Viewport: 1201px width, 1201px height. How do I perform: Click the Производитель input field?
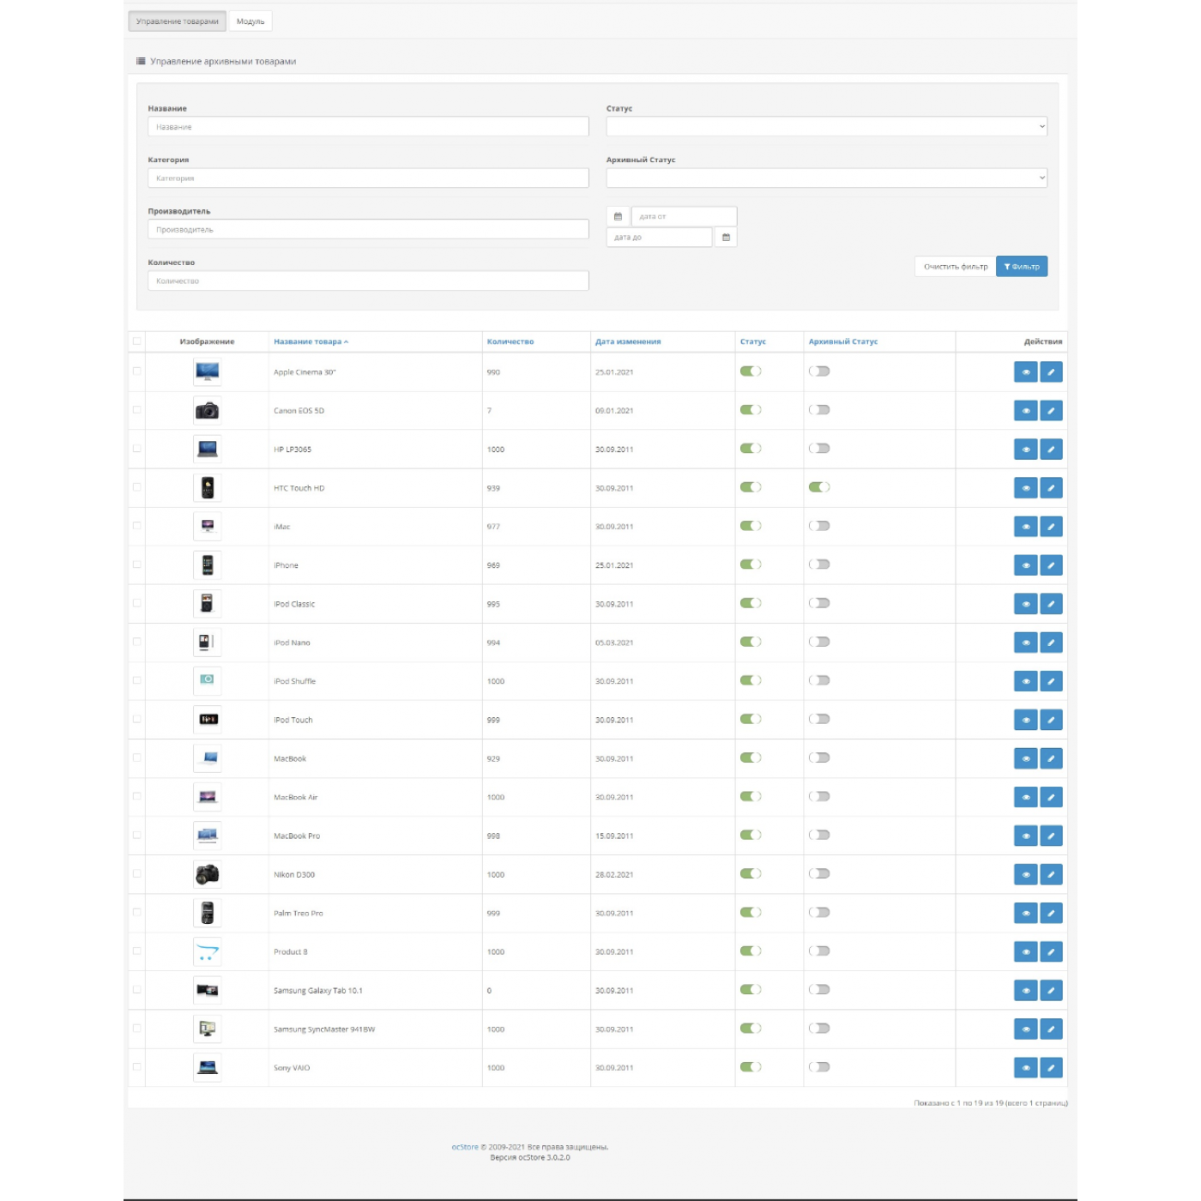368,230
